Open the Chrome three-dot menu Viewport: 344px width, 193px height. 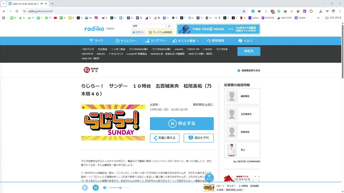(x=340, y=11)
